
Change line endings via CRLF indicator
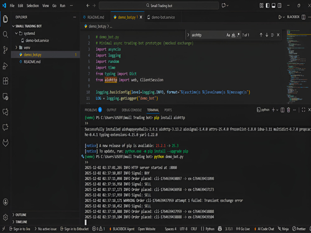click(x=194, y=229)
